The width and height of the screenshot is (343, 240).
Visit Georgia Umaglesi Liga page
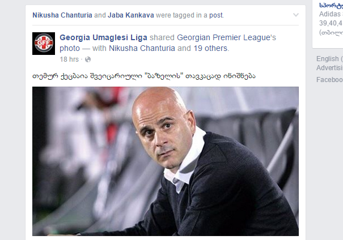coord(103,37)
